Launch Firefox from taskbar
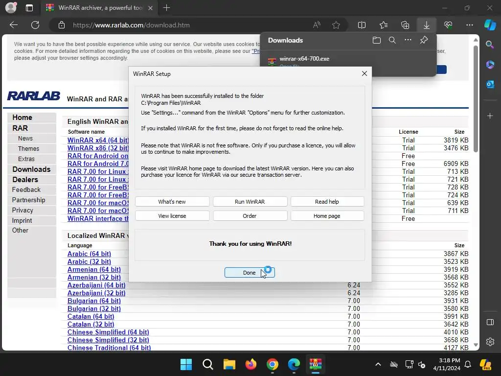 coord(251,364)
